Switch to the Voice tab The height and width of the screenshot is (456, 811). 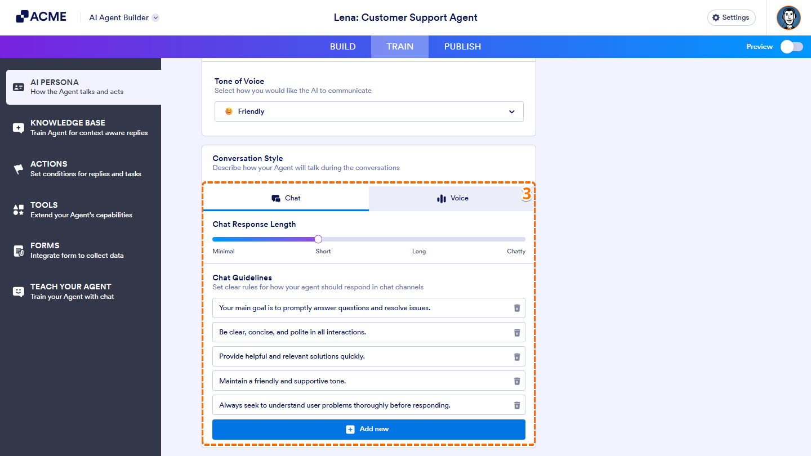[x=452, y=198]
